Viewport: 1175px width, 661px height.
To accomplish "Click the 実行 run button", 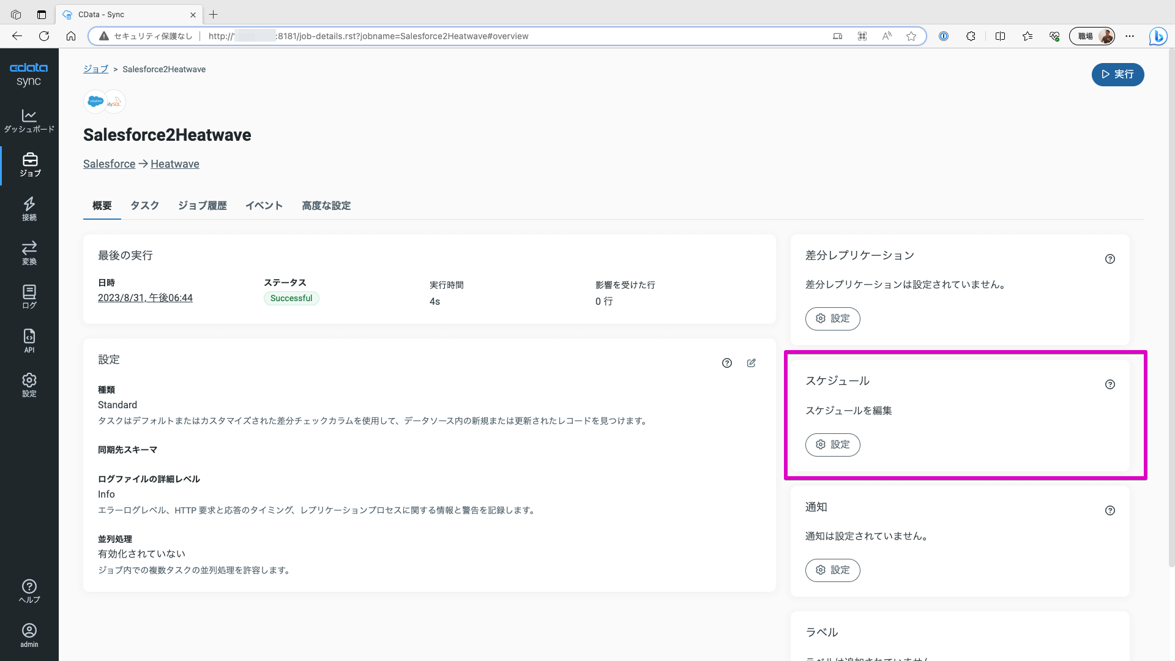I will (1117, 75).
